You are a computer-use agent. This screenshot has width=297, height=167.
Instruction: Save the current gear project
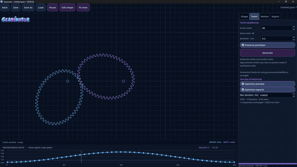click(x=16, y=7)
